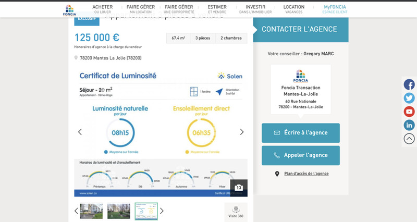Click the location pin beside Mantes La Jolie address
The height and width of the screenshot is (222, 417).
point(76,58)
